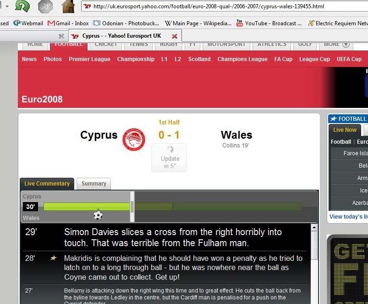Click the star icon in FOOTBALL sidebar header
The height and width of the screenshot is (304, 368).
333,119
